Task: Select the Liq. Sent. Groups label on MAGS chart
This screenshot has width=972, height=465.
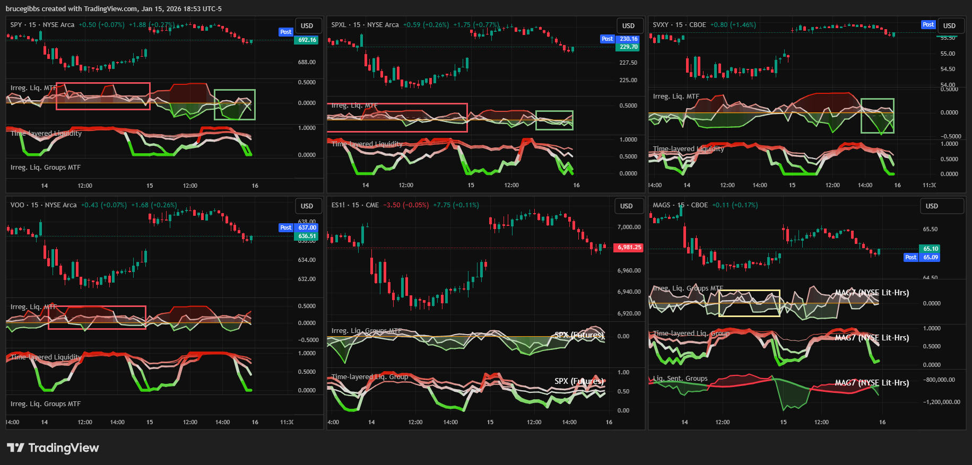Action: pyautogui.click(x=680, y=379)
